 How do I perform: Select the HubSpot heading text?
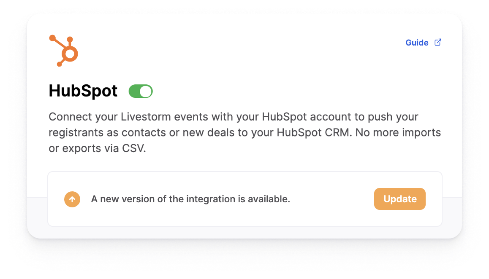point(83,91)
